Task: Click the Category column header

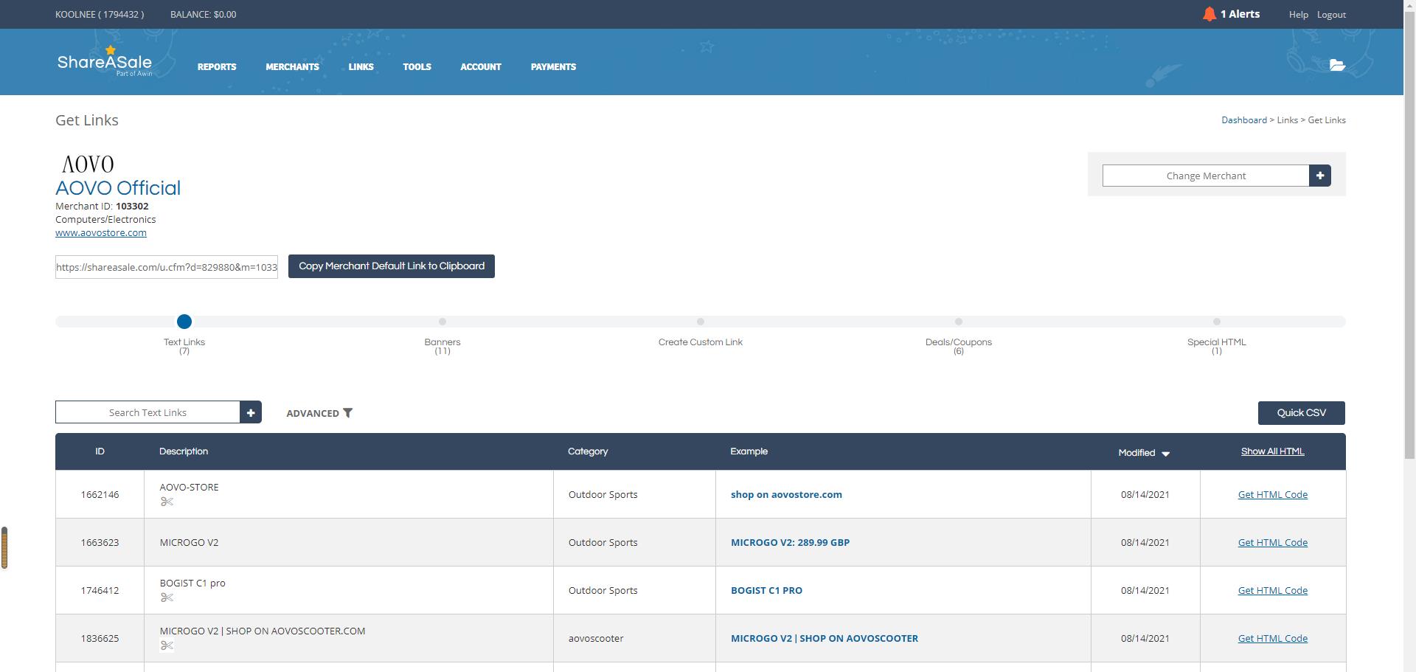Action: pos(588,451)
